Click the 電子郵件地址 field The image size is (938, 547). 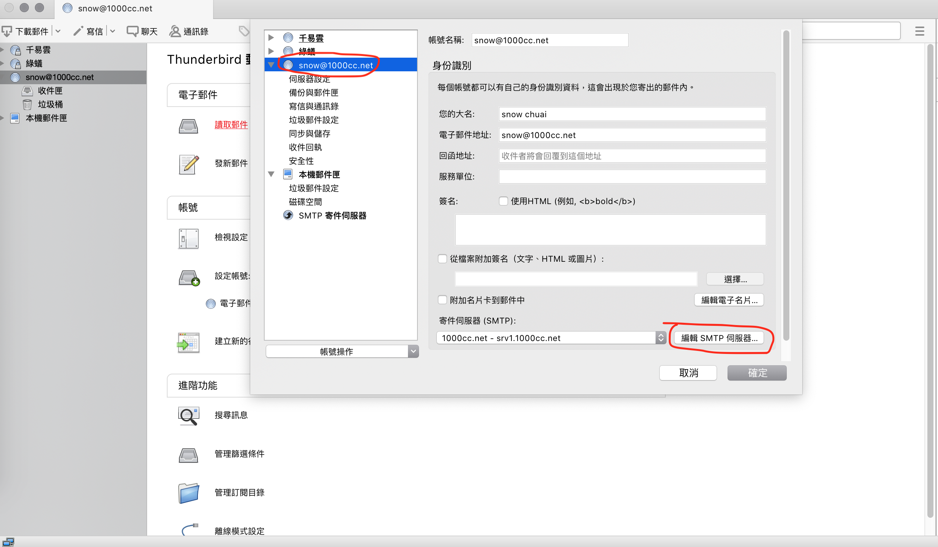coord(632,135)
